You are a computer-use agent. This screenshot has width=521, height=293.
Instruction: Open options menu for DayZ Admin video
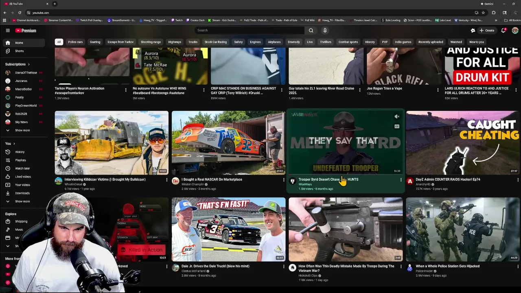518,180
